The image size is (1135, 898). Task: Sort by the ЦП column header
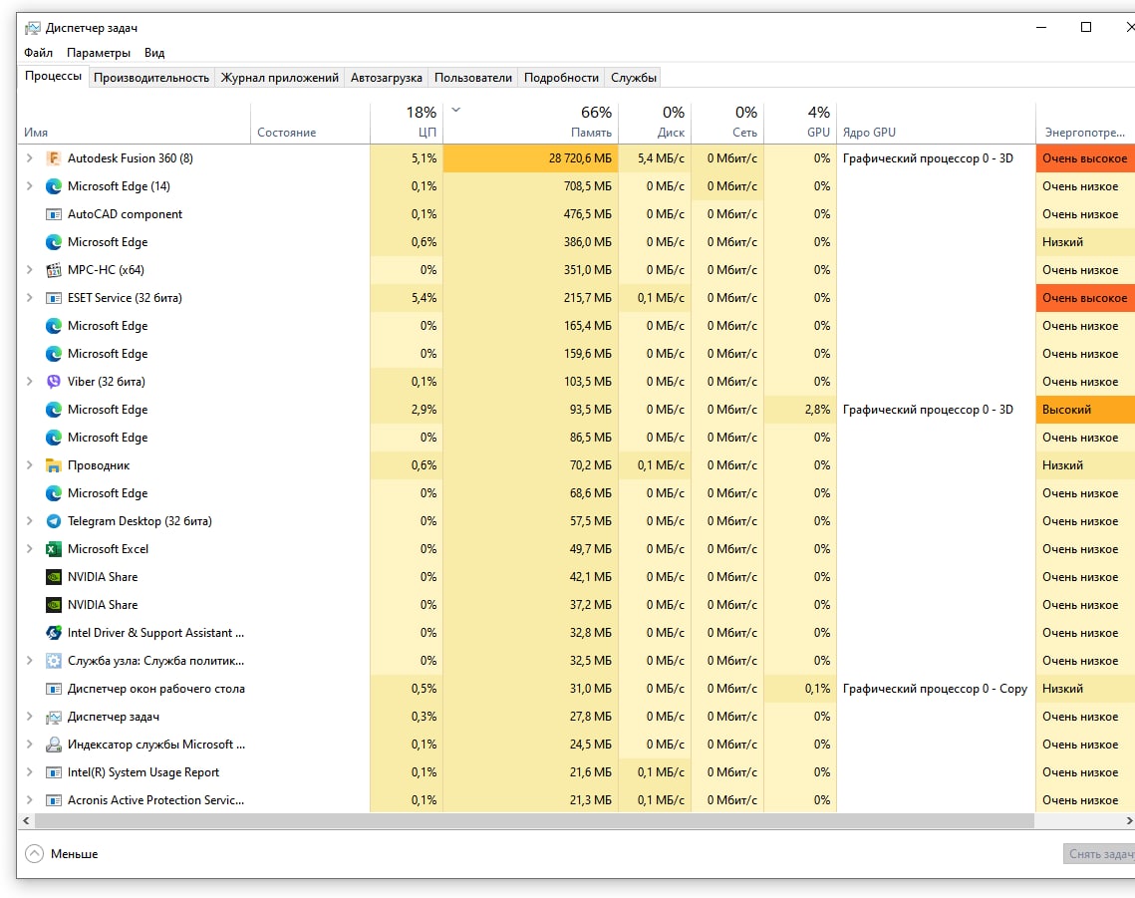pos(407,124)
